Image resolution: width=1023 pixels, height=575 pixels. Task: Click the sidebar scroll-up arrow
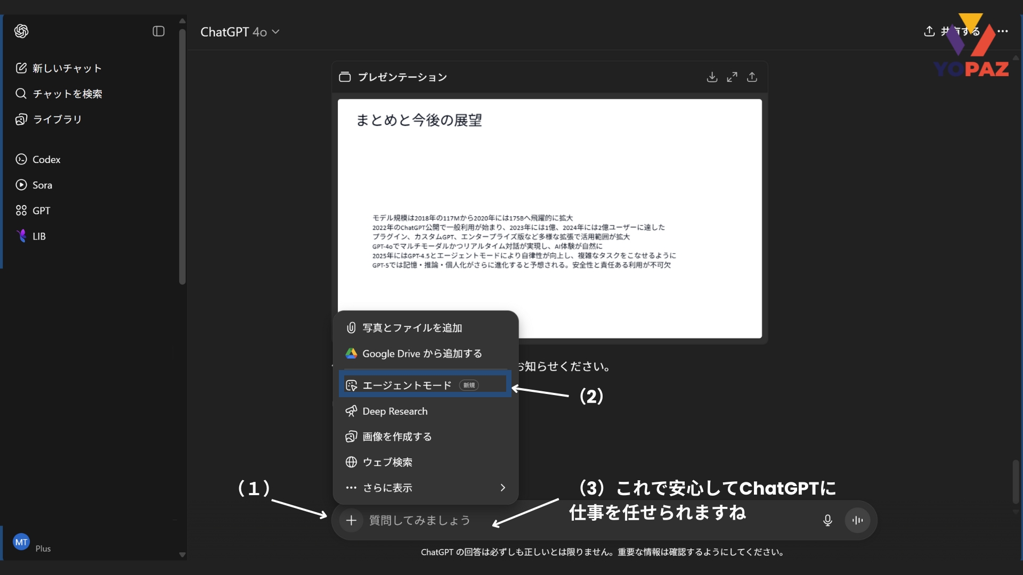pos(182,21)
